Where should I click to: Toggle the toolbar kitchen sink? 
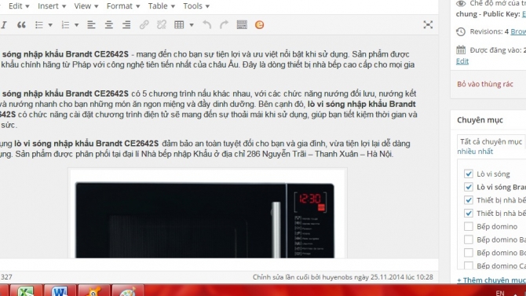pyautogui.click(x=242, y=25)
